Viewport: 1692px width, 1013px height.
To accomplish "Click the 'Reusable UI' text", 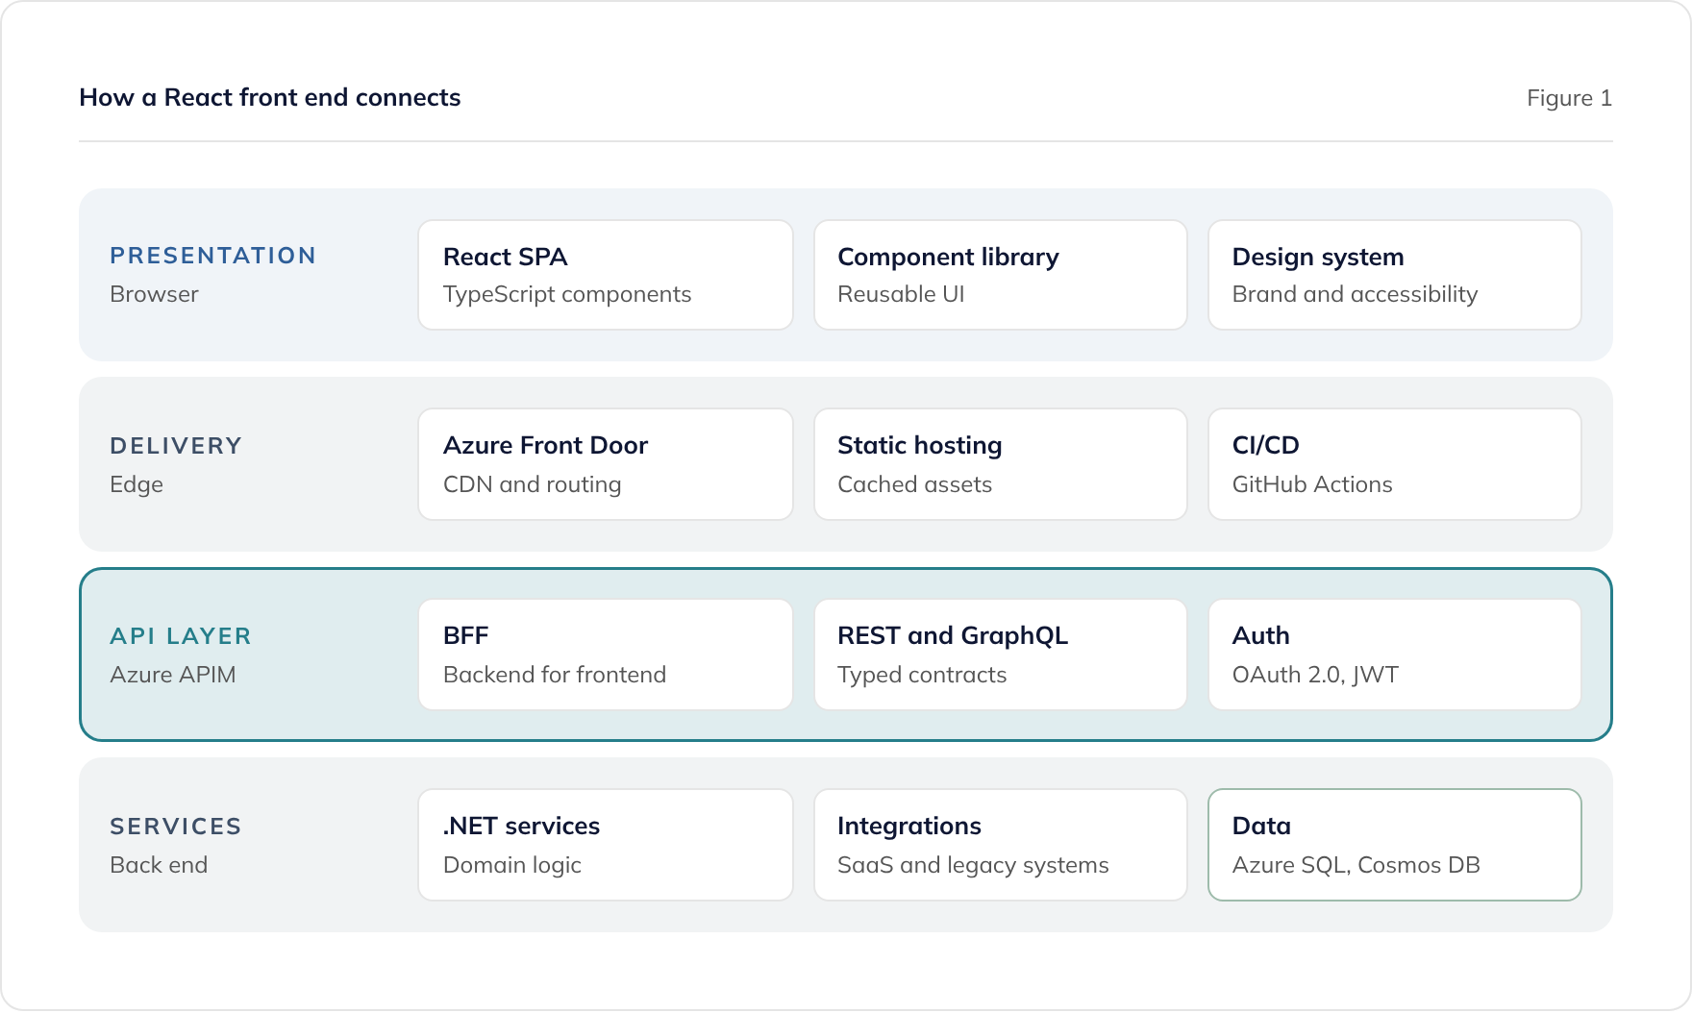I will (901, 294).
